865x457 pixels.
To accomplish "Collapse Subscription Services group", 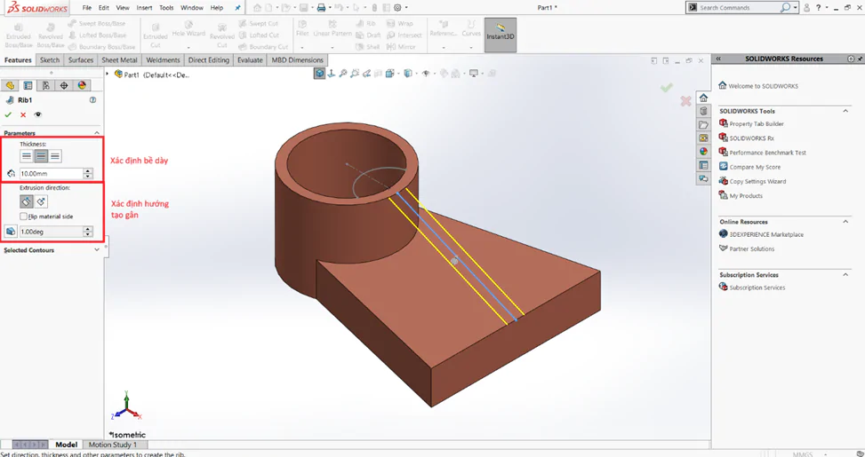I will [845, 274].
